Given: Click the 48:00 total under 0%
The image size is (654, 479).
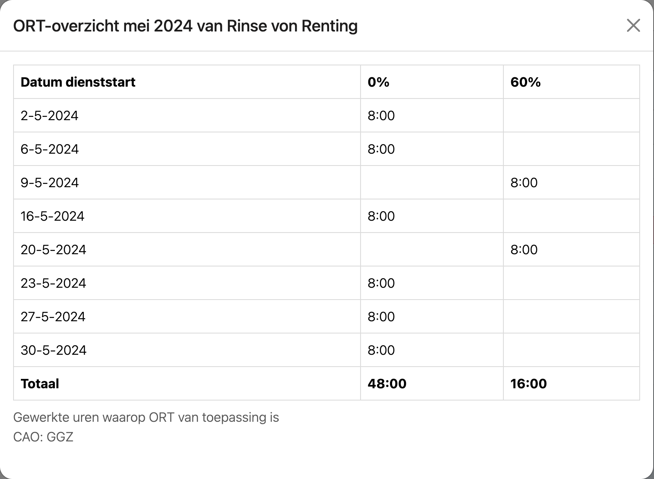Looking at the screenshot, I should pos(387,384).
